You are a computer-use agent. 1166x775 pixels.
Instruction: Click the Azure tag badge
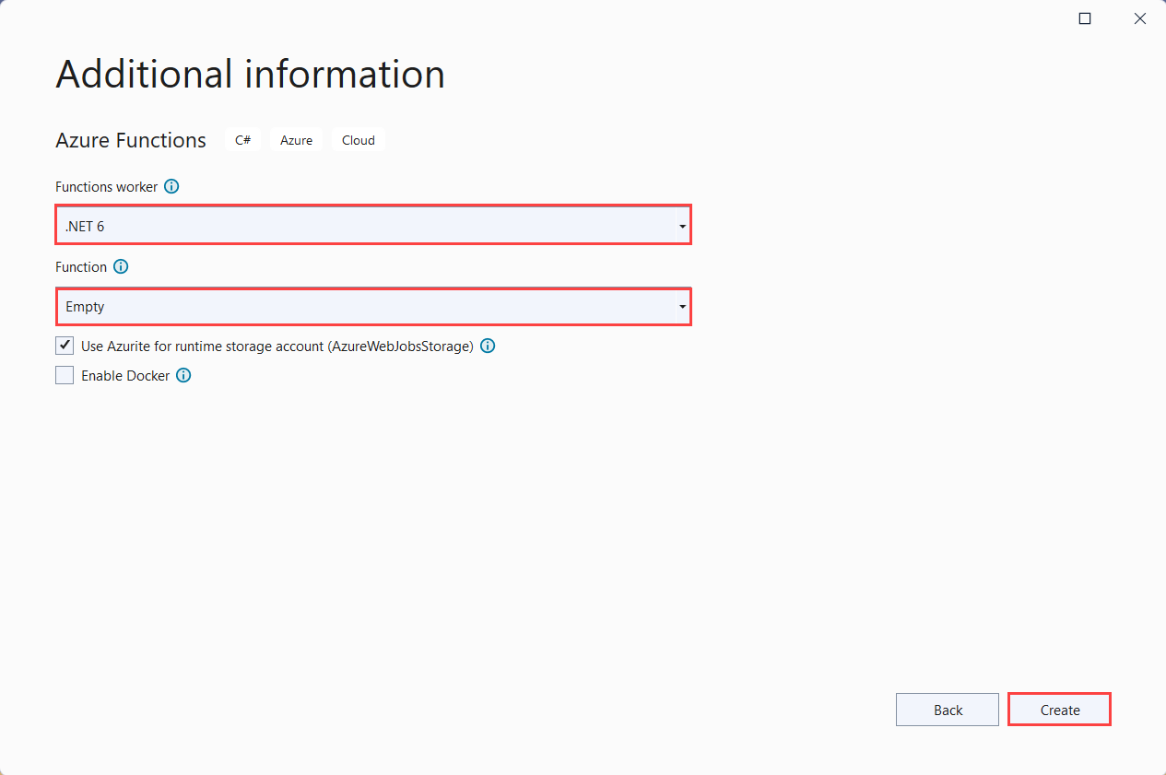pos(296,140)
